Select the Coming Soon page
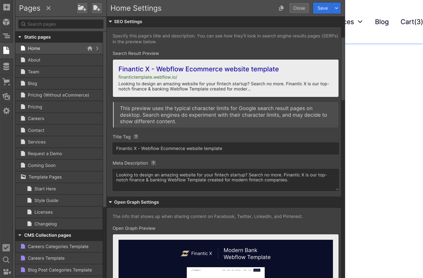This screenshot has height=278, width=423. [59, 165]
